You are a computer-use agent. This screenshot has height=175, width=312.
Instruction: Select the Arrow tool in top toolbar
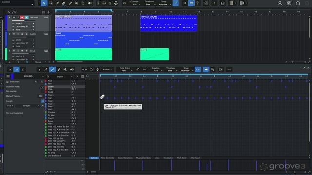coord(44,3)
